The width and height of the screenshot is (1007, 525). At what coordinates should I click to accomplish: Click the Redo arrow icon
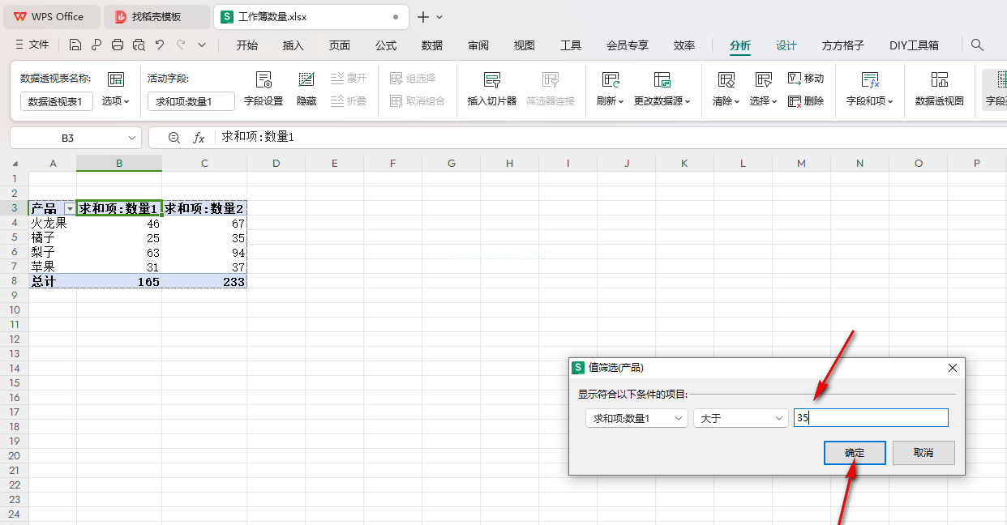tap(181, 45)
